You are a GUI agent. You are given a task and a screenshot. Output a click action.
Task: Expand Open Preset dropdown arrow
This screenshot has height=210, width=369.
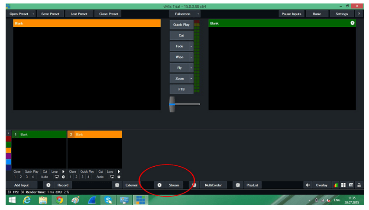pyautogui.click(x=33, y=14)
